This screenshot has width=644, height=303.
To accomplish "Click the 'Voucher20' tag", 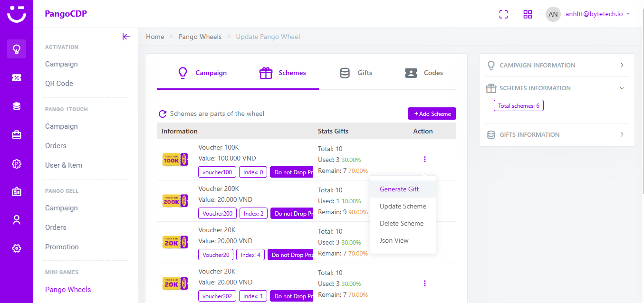I will (216, 255).
